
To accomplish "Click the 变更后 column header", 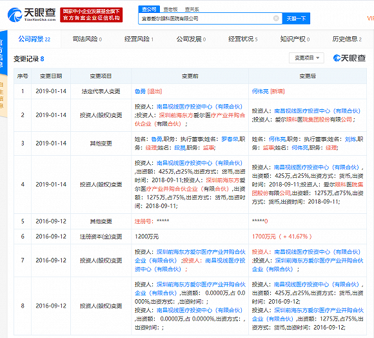I will coord(308,76).
